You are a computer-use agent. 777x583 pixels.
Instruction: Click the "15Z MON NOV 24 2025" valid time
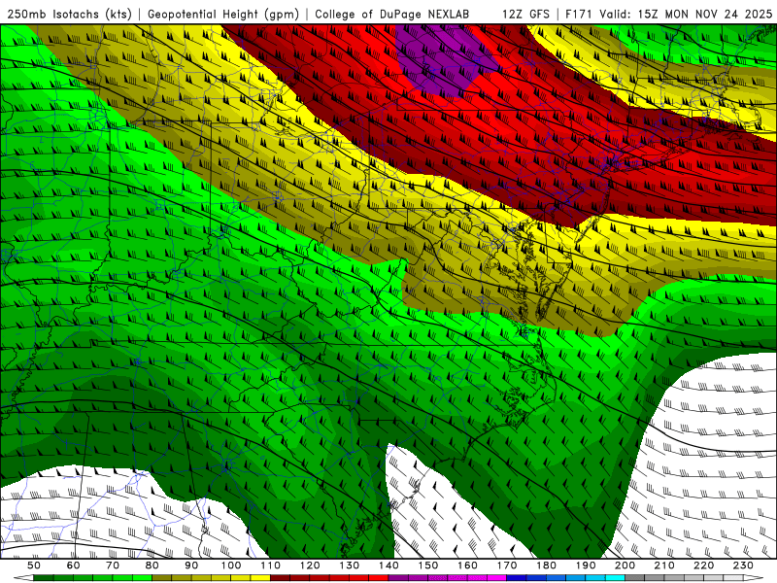pyautogui.click(x=705, y=14)
